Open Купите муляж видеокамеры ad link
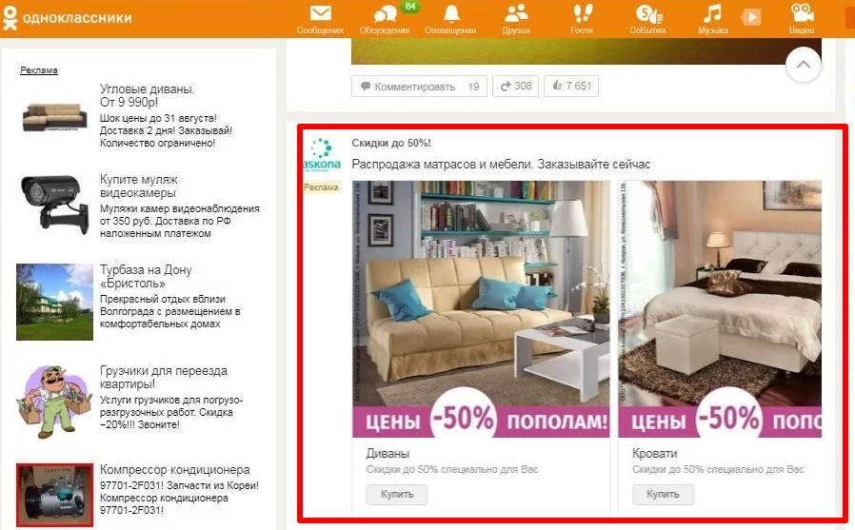 point(138,186)
